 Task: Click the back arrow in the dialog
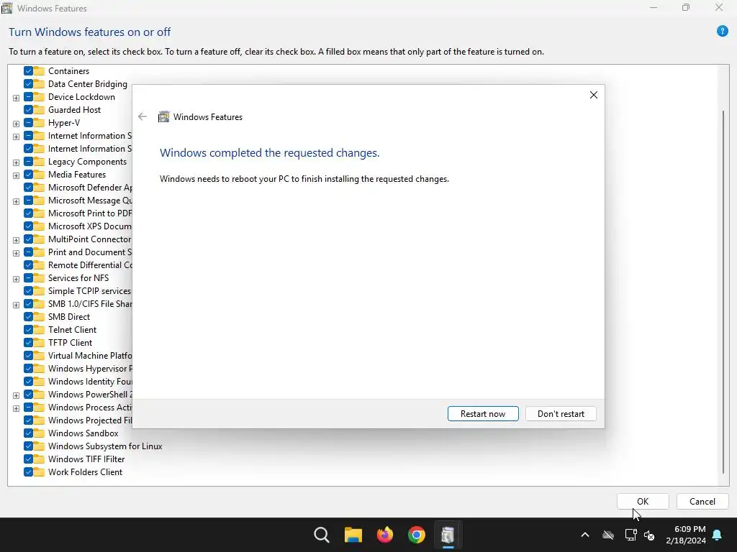tap(143, 117)
